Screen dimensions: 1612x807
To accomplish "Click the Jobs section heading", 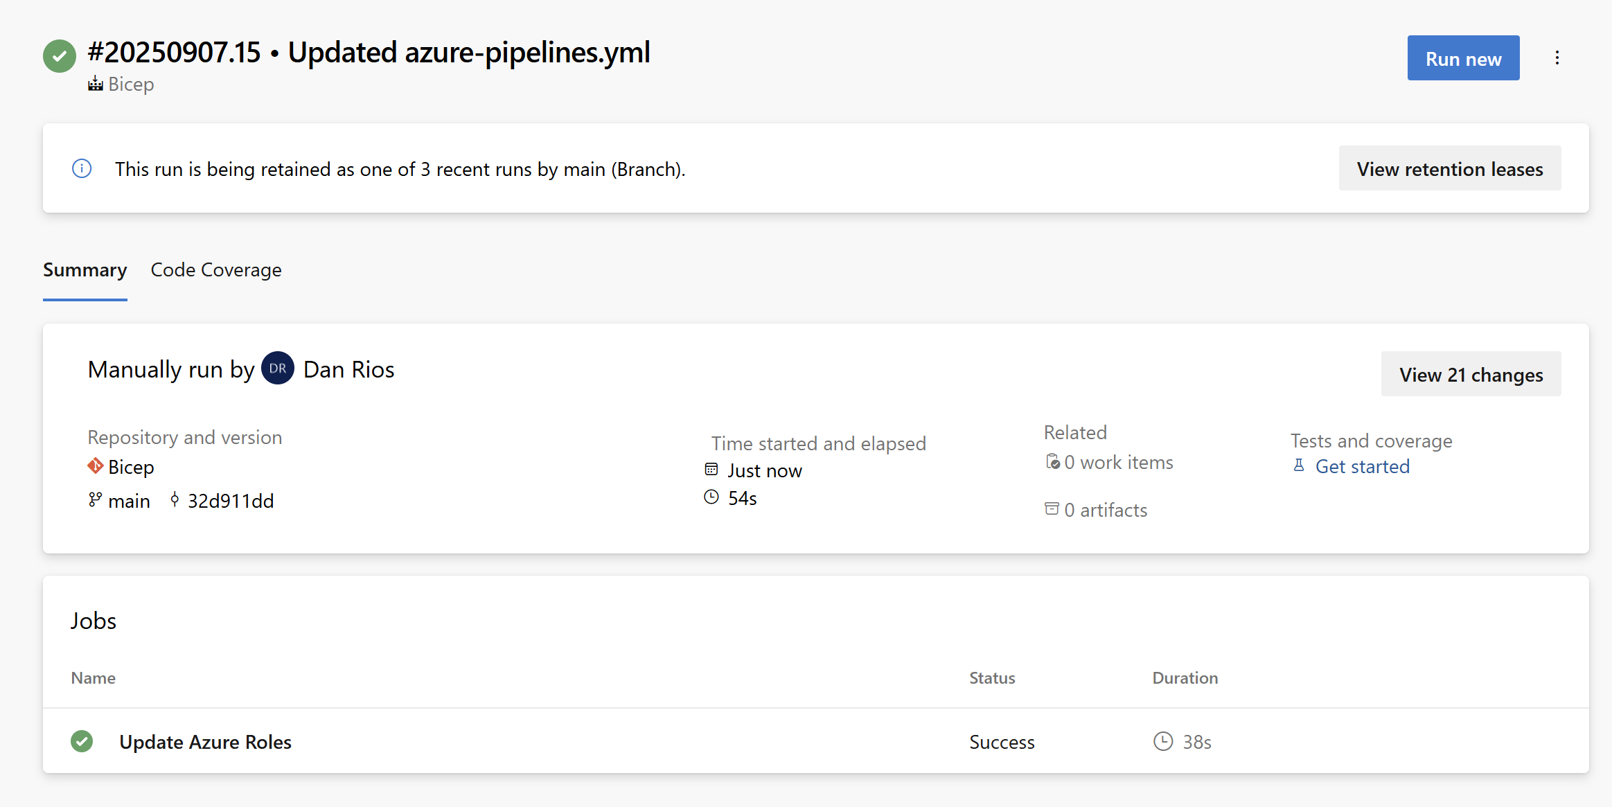I will point(94,621).
